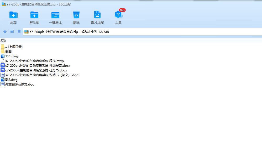Click the zip archive icon in the address bar
Screen dimensions: 262x158
27,32
